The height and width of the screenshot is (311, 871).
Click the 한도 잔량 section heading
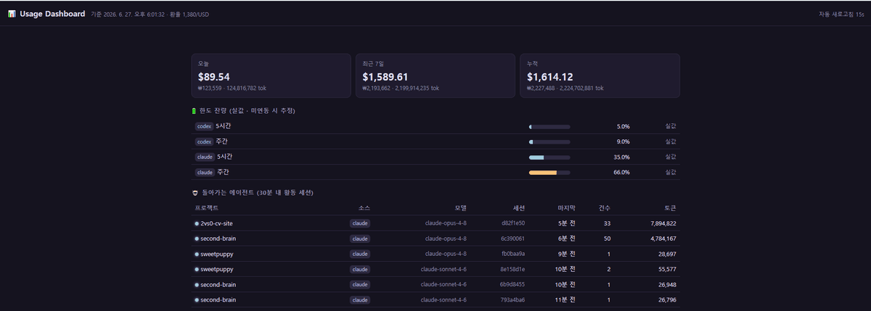(247, 111)
